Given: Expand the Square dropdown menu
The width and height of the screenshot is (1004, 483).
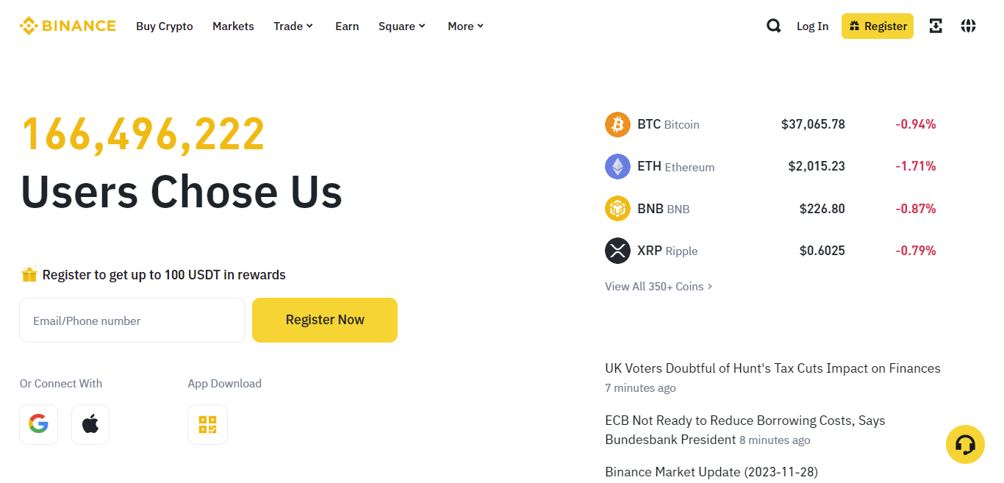Looking at the screenshot, I should point(401,26).
